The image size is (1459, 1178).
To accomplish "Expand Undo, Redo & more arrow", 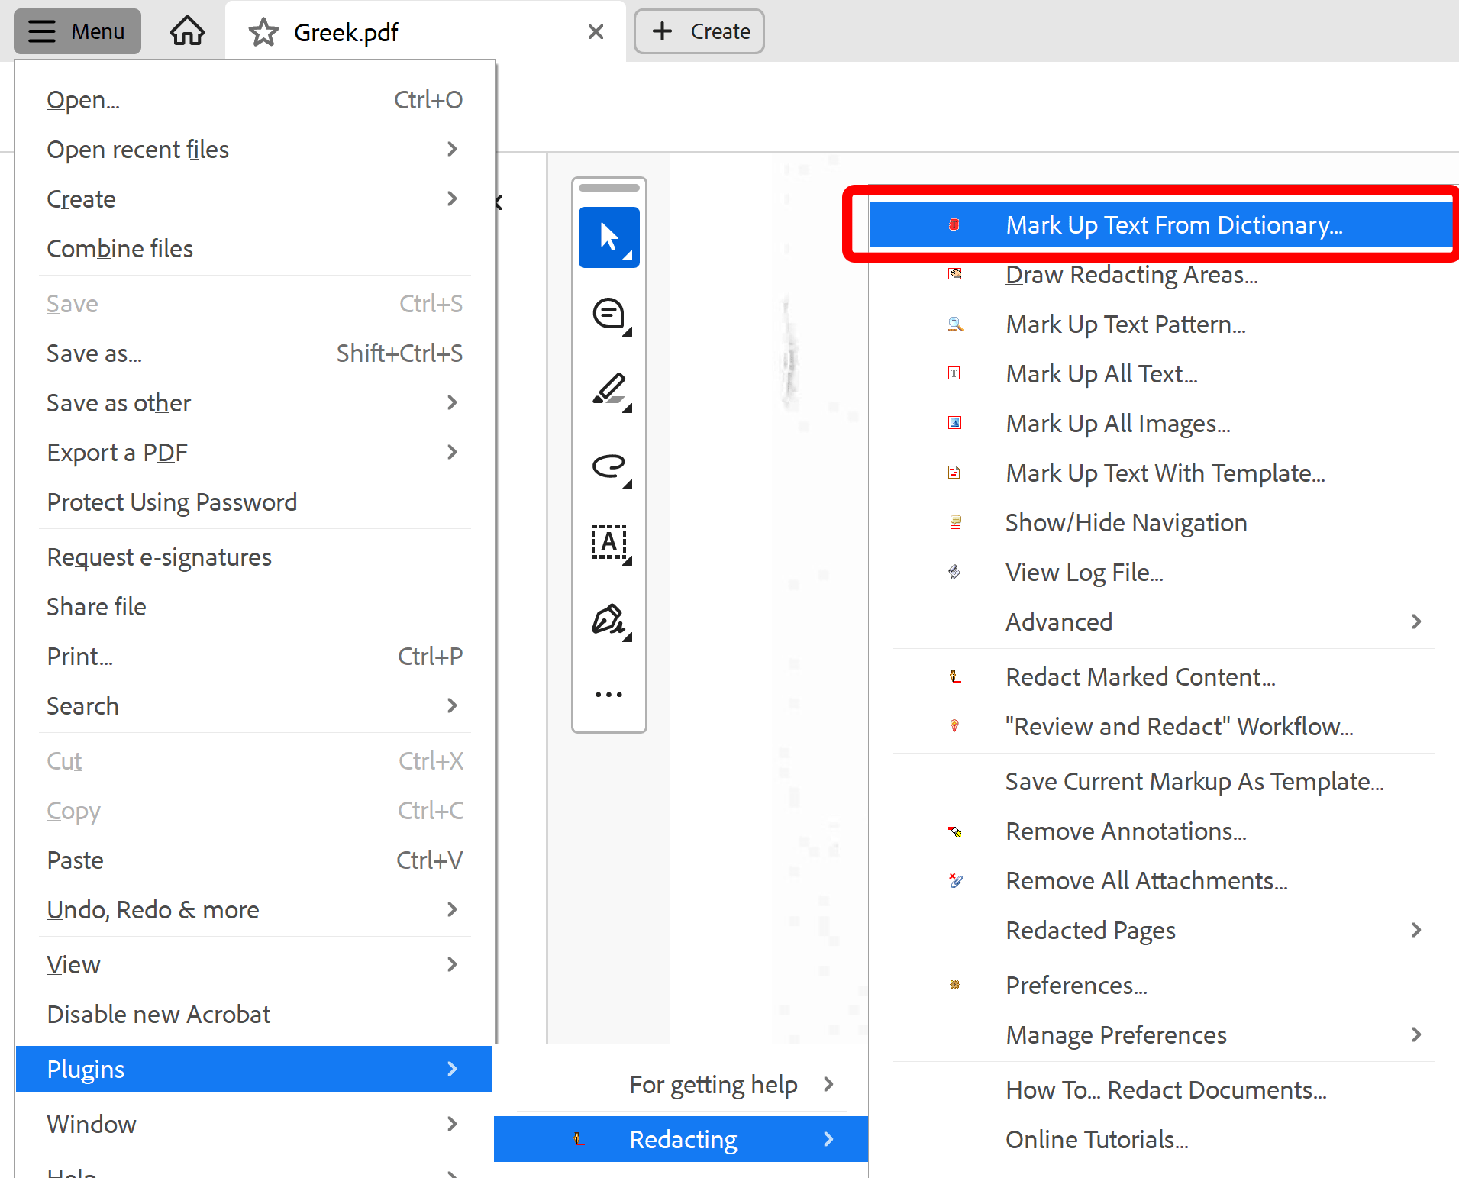I will click(x=452, y=909).
